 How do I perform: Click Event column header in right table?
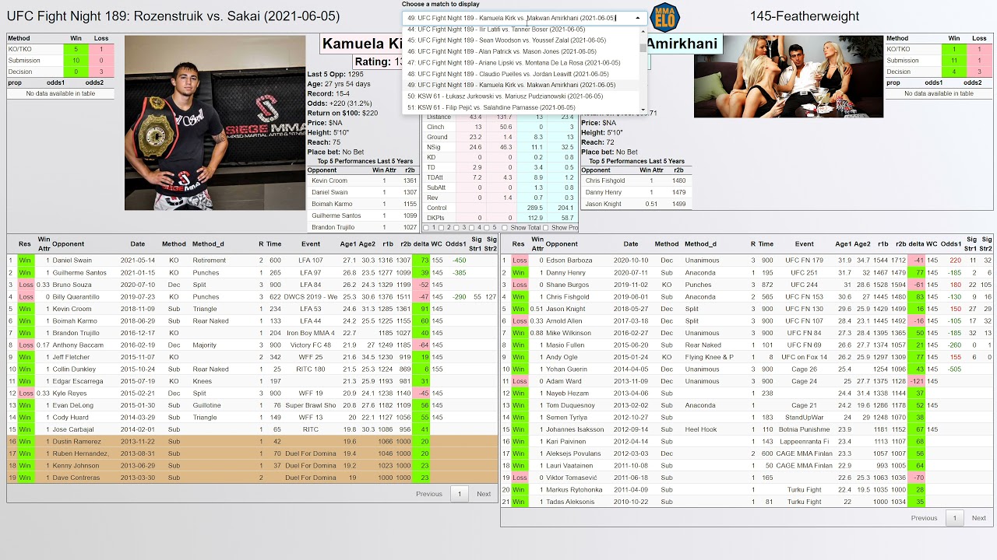tap(805, 244)
